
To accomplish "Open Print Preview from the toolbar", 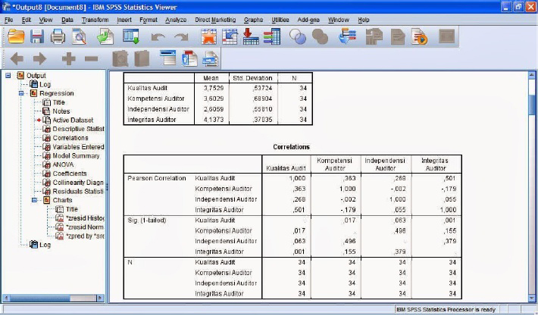I will (x=79, y=36).
